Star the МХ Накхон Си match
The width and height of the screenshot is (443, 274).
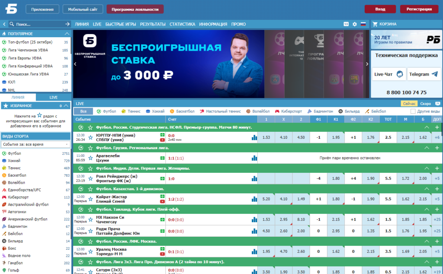90,220
